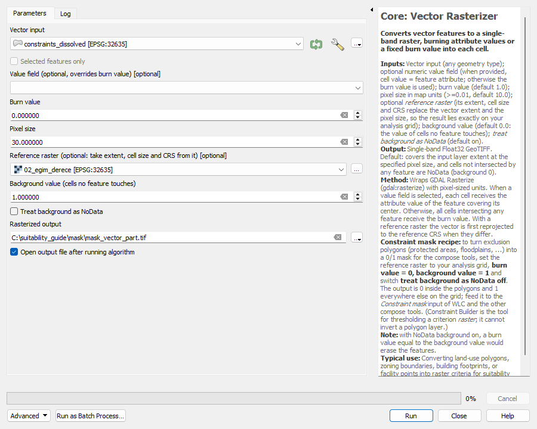Clear the Background value field

pyautogui.click(x=344, y=197)
